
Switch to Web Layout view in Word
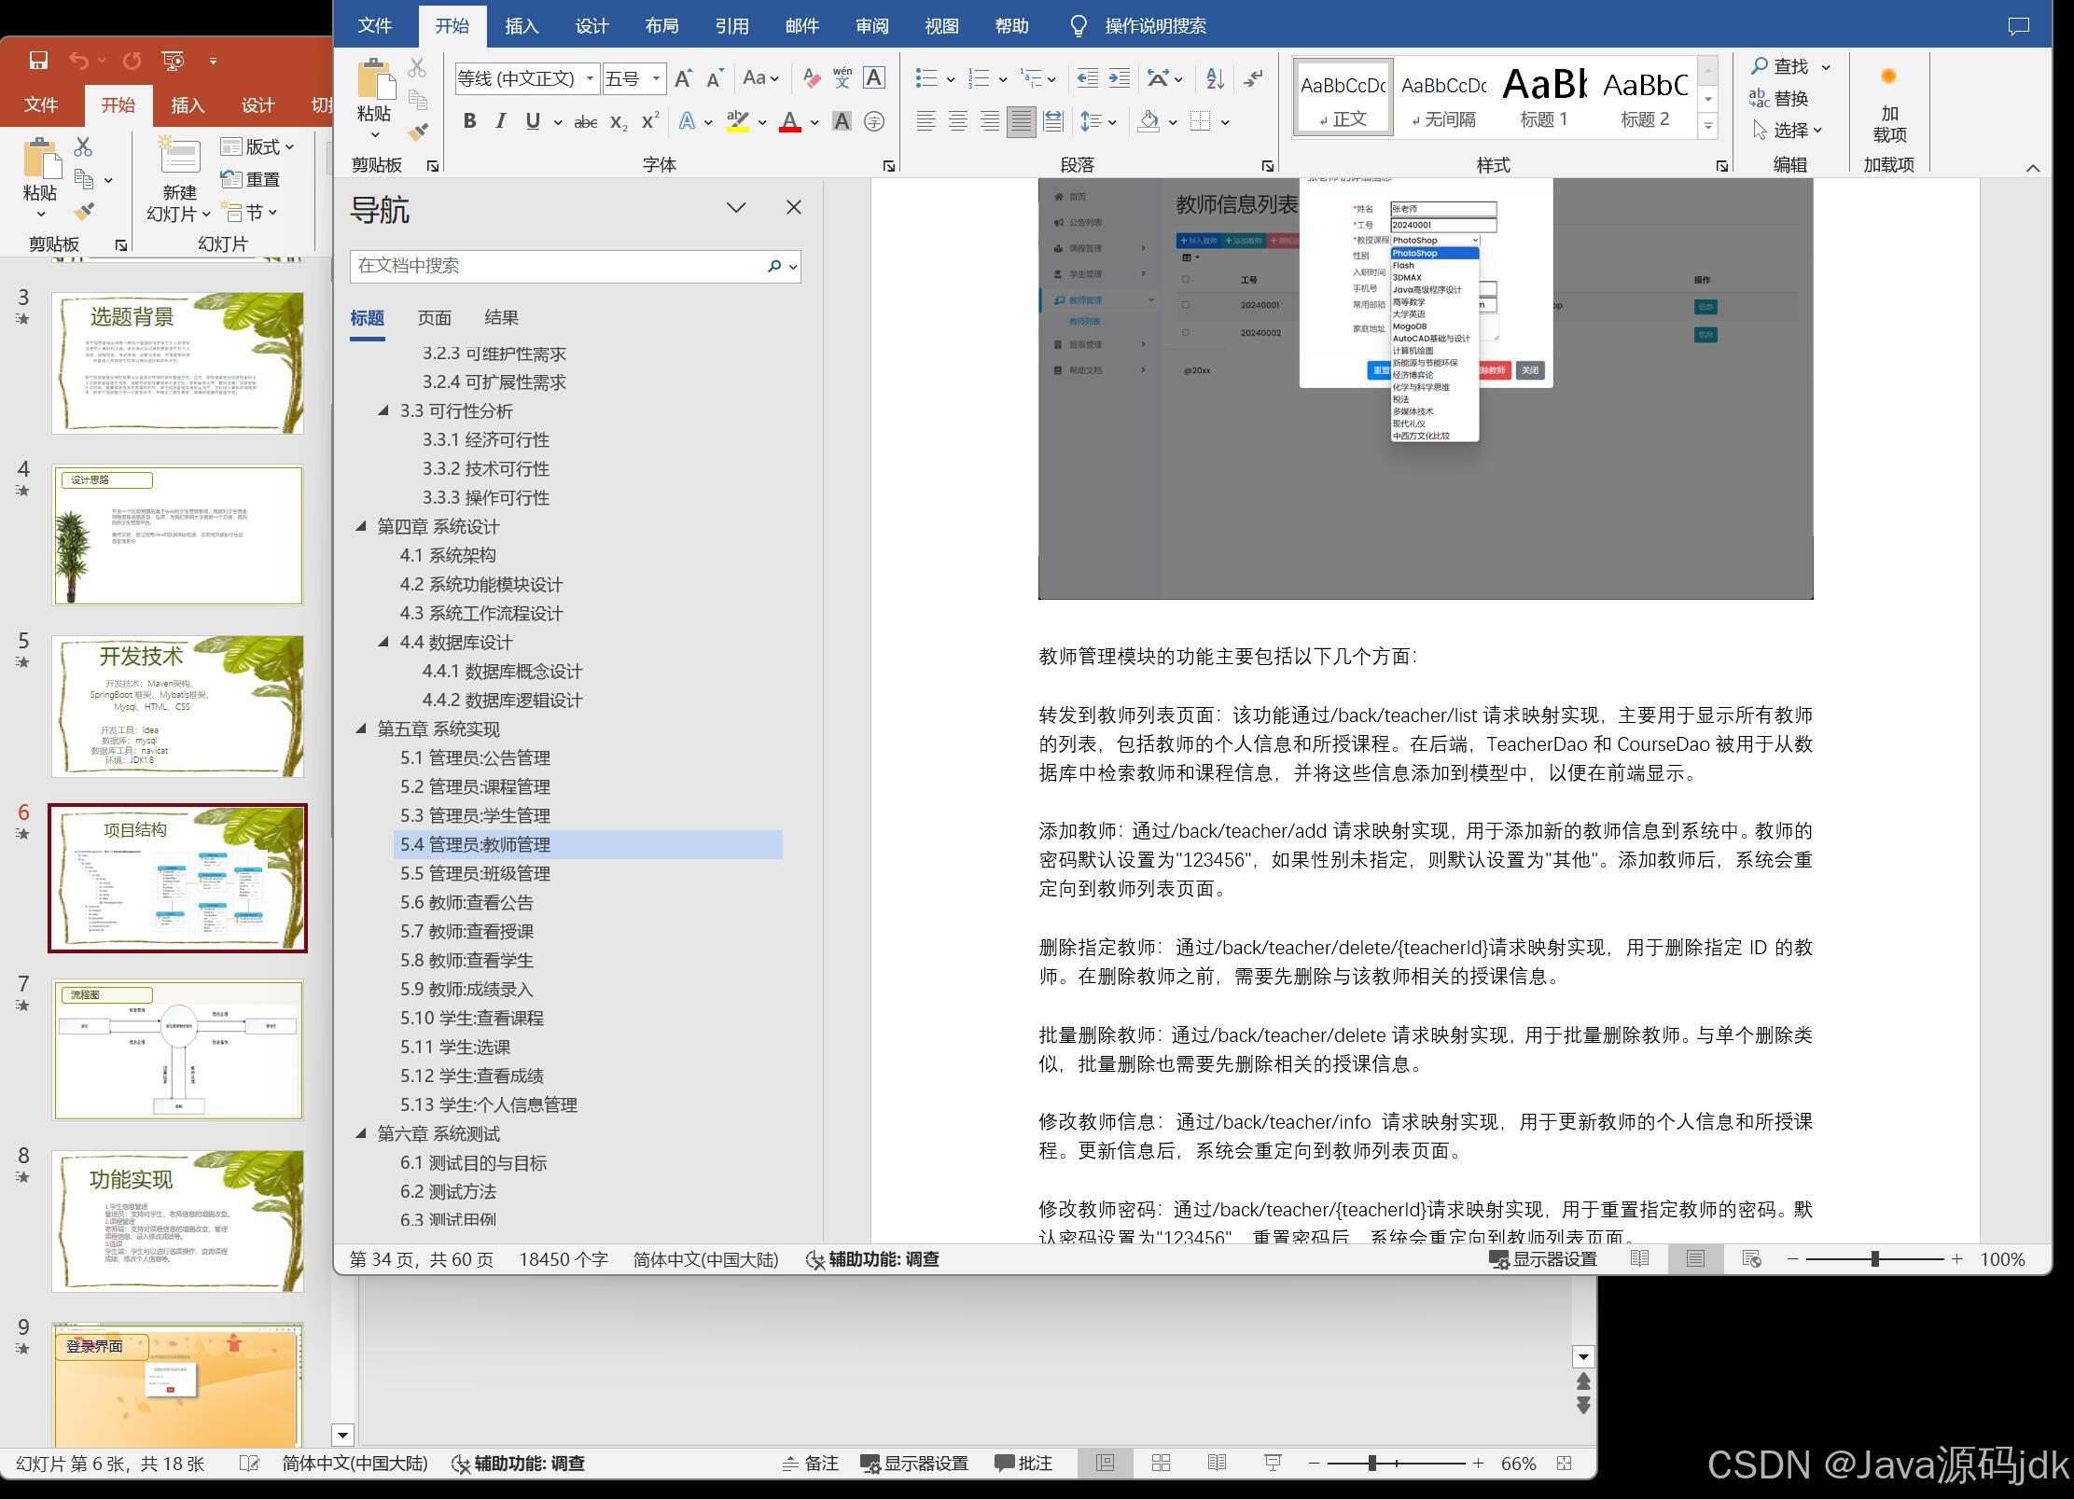click(1751, 1258)
